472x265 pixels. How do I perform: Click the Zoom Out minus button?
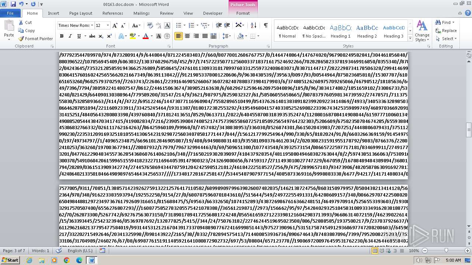(425, 251)
